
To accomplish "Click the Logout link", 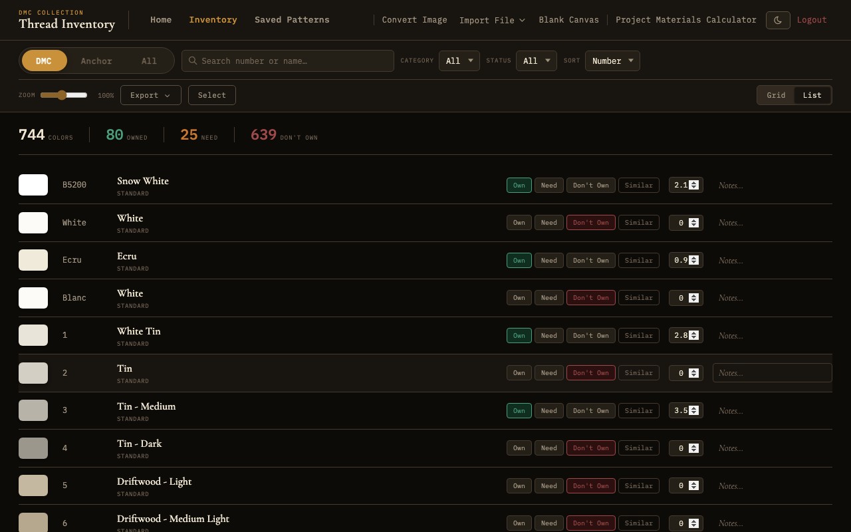I will 812,20.
